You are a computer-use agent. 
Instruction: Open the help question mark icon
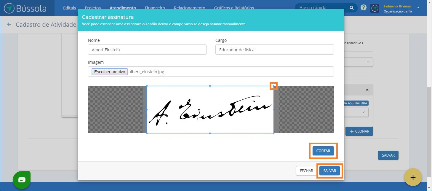[x=364, y=8]
